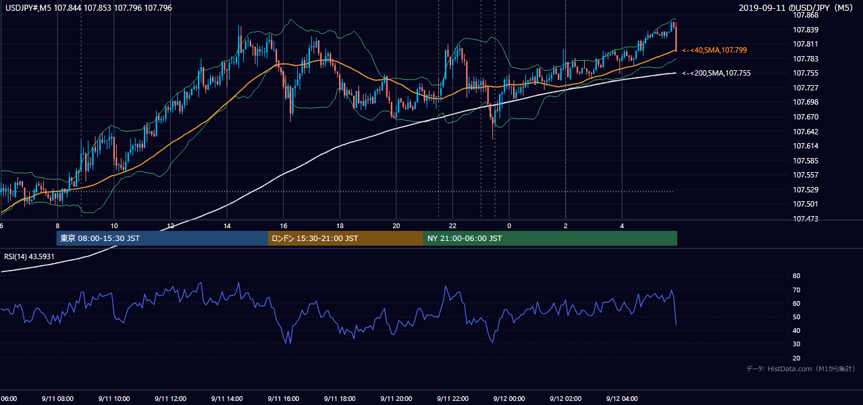Click RSI scale value 60
Viewport: 863px width, 405px height.
(x=796, y=303)
